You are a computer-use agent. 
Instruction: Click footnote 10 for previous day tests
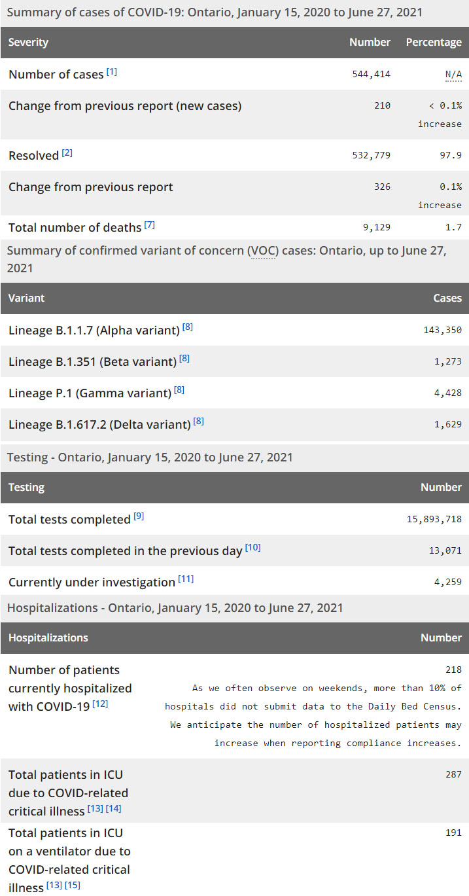tap(252, 548)
